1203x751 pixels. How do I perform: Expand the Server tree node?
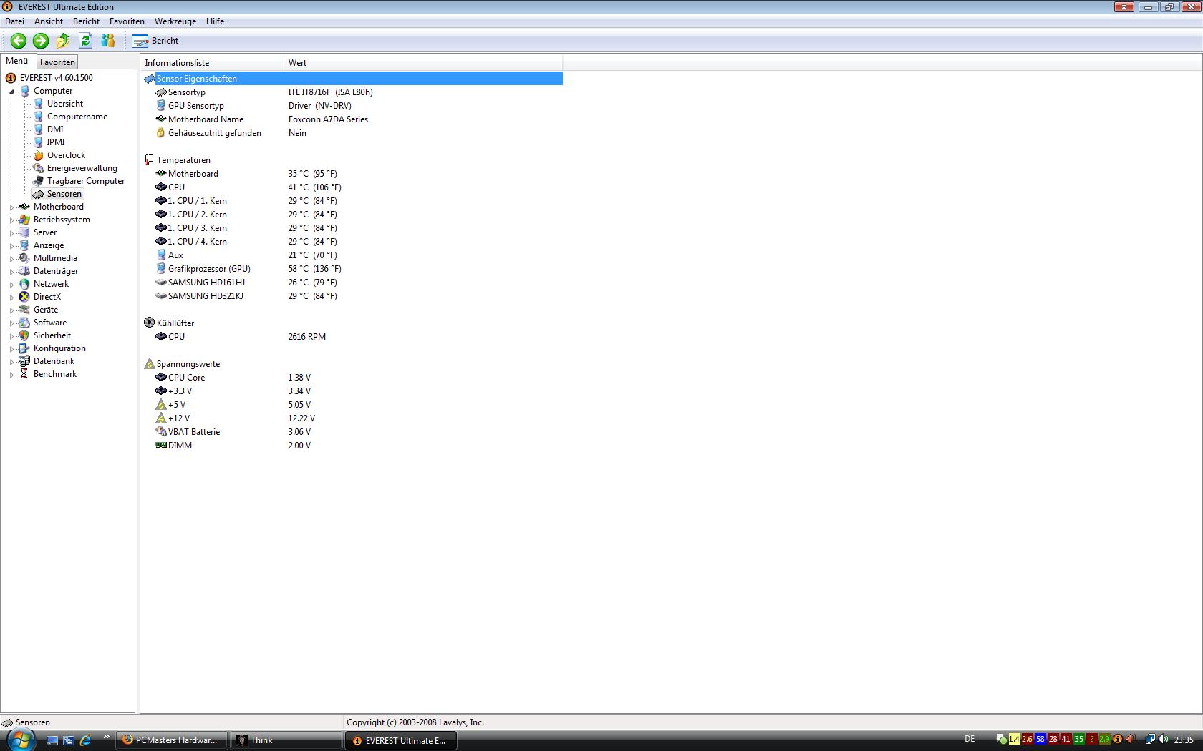point(11,233)
